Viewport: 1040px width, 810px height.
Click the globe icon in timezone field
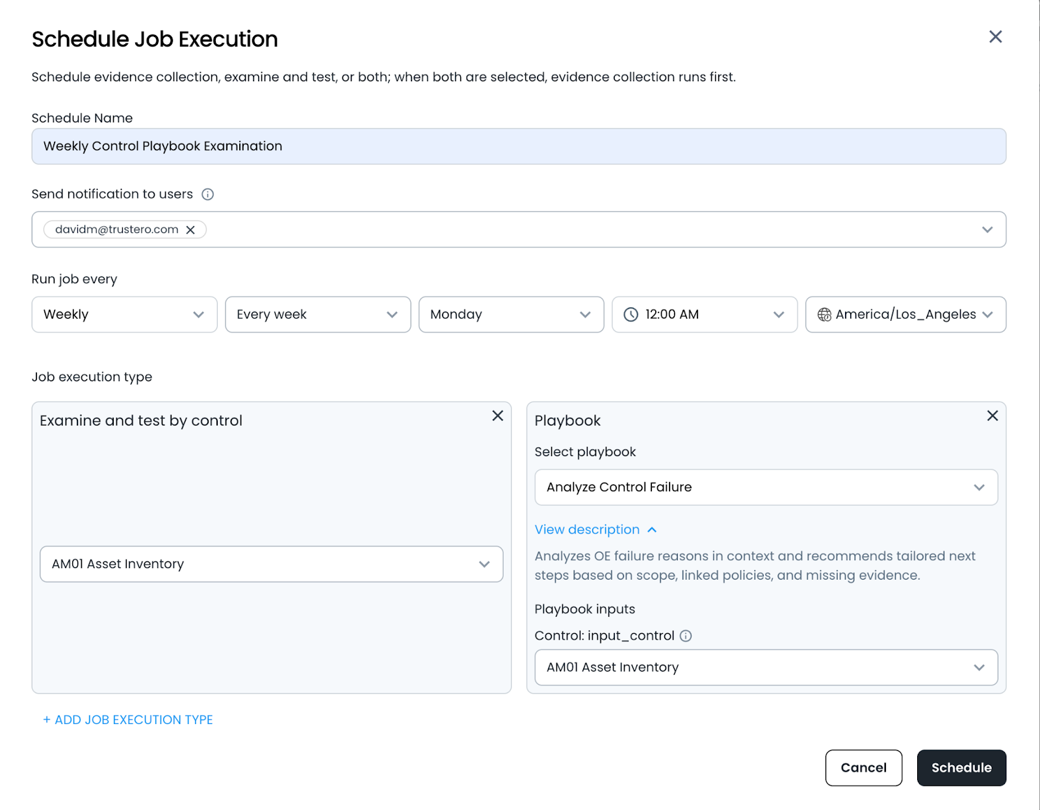click(x=824, y=315)
